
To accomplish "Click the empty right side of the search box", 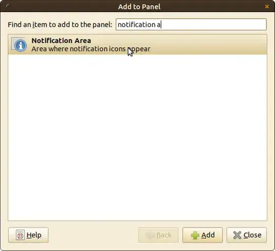I will click(213, 24).
